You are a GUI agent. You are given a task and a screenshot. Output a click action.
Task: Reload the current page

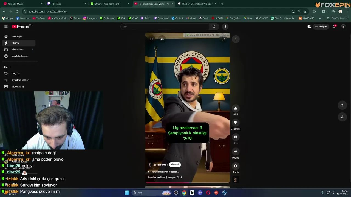17,11
